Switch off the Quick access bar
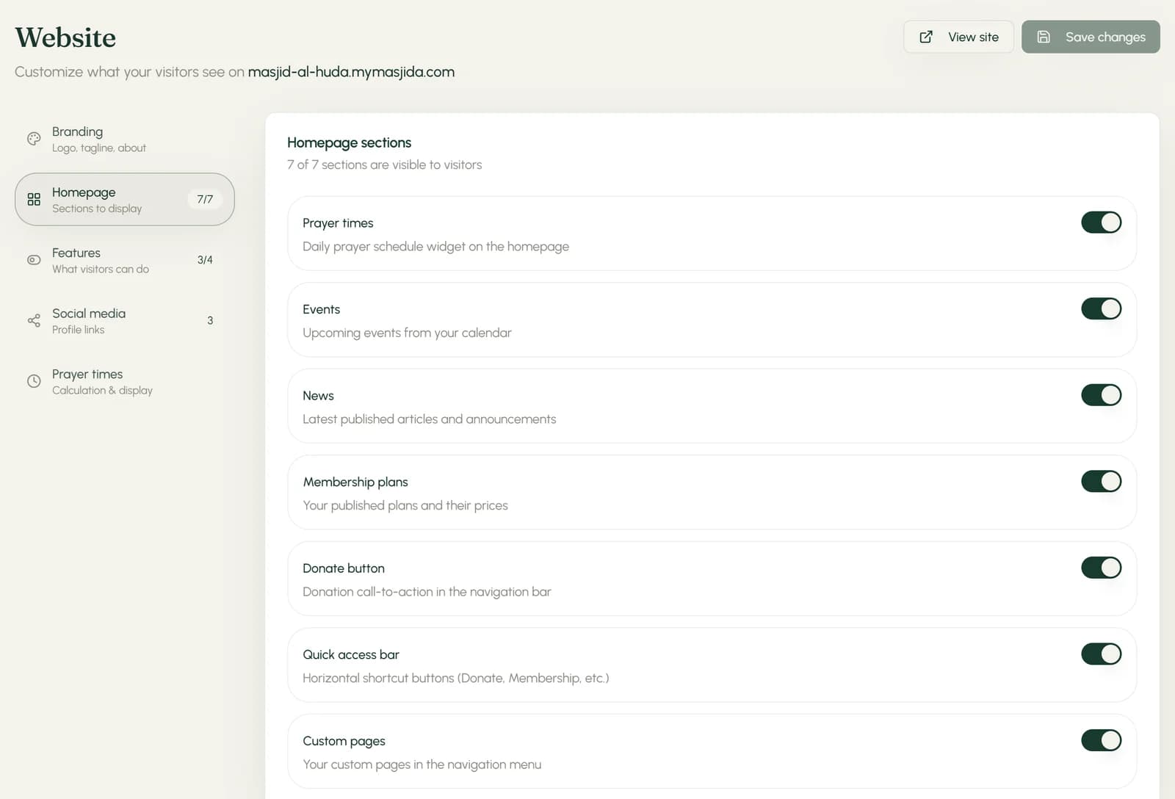This screenshot has width=1175, height=799. (x=1101, y=654)
